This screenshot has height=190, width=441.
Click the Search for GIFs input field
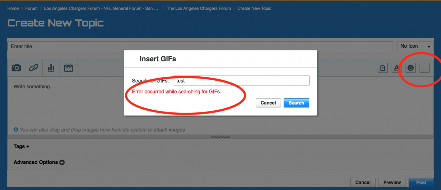click(x=241, y=81)
